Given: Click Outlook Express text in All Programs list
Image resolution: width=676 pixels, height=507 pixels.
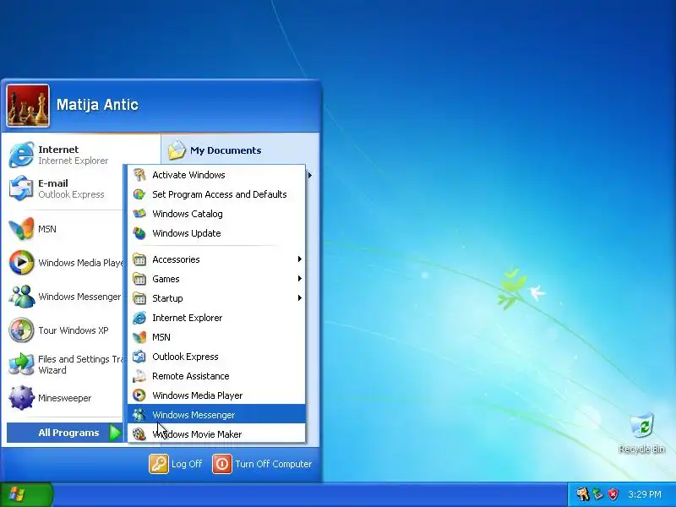Looking at the screenshot, I should (x=185, y=357).
